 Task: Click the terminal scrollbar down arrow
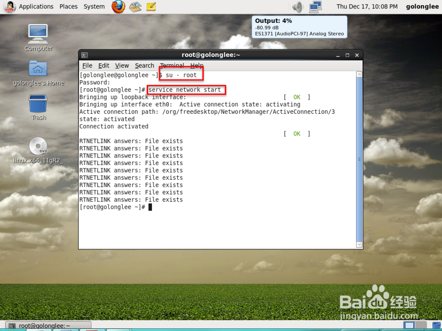pyautogui.click(x=359, y=244)
